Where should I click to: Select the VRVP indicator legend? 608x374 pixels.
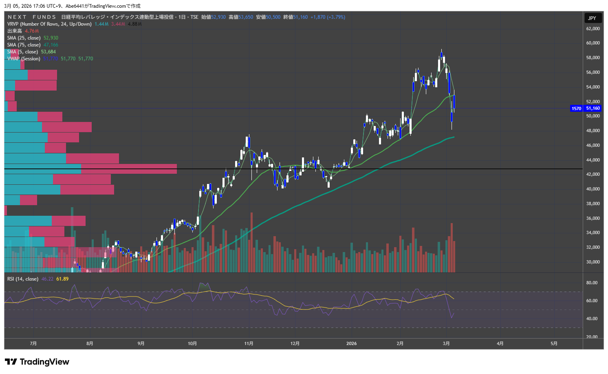coord(49,24)
